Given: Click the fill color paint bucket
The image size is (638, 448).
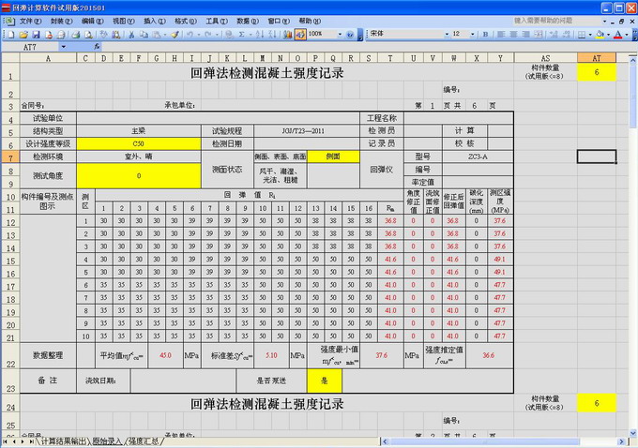Looking at the screenshot, I should tap(600, 34).
